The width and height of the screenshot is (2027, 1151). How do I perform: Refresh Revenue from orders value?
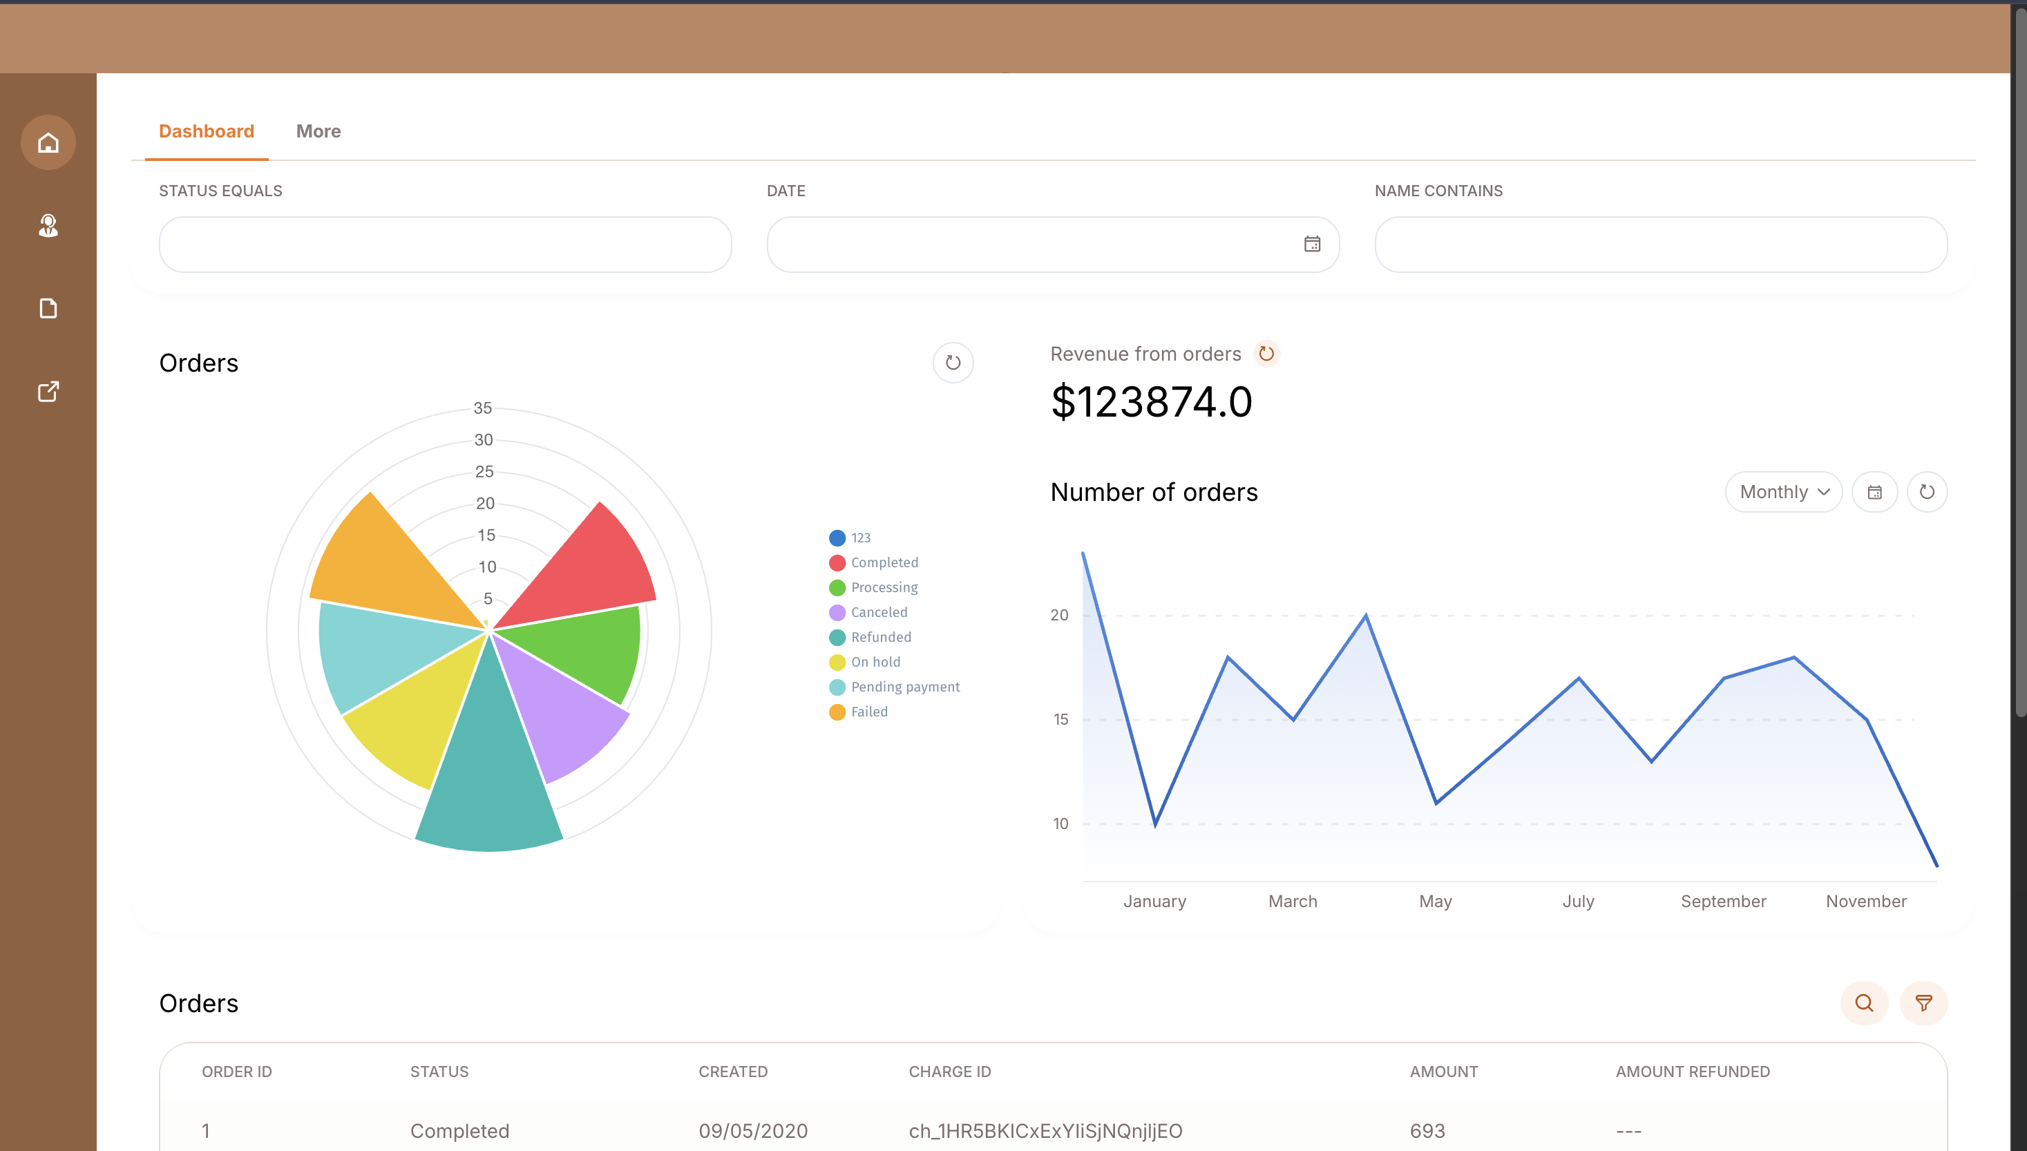(1266, 353)
